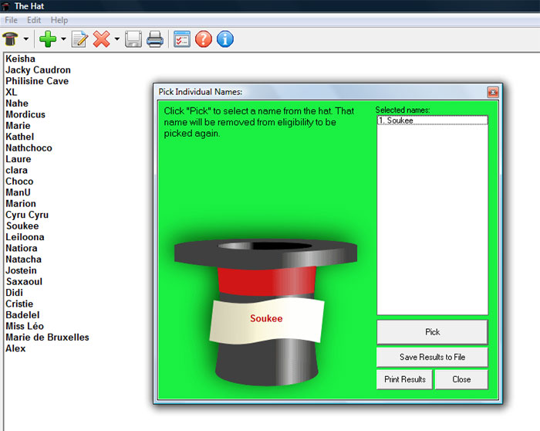Select Marion in the names list
The width and height of the screenshot is (540, 431).
pyautogui.click(x=21, y=203)
